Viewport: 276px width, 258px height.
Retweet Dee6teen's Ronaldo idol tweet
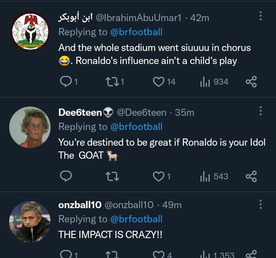[x=112, y=176]
